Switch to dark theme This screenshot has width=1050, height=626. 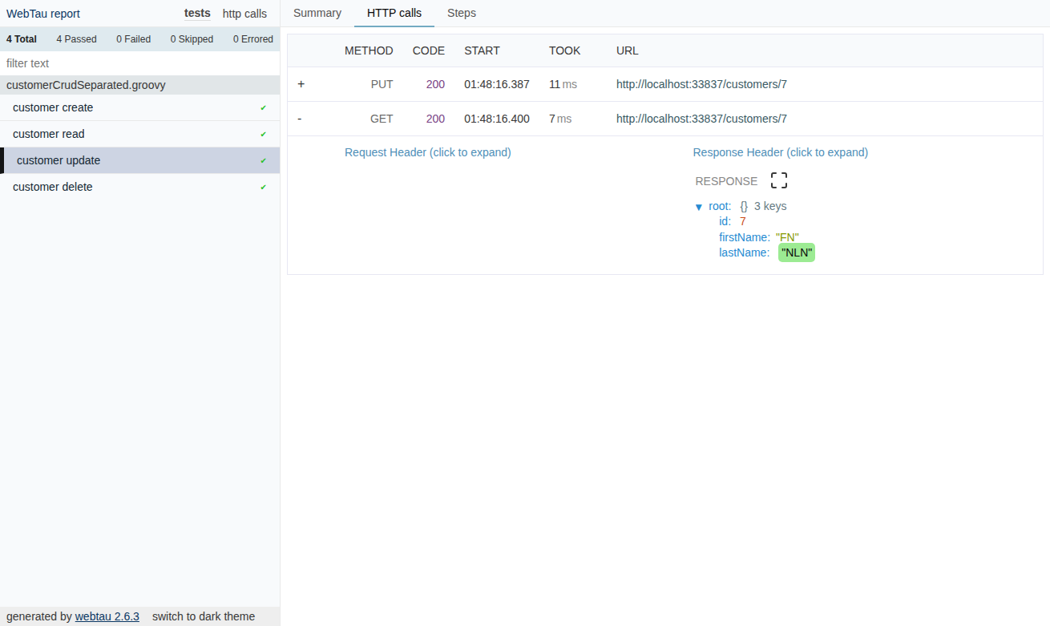click(x=204, y=616)
